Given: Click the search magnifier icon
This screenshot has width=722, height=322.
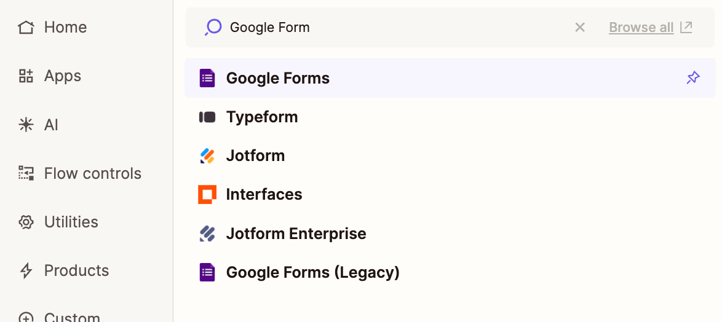Looking at the screenshot, I should click(x=213, y=28).
